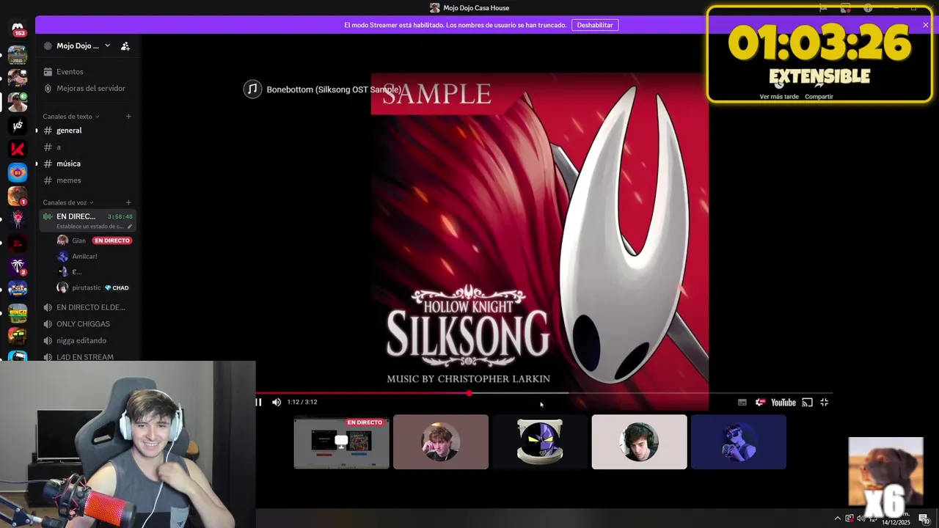Viewport: 939px width, 528px height.
Task: Click Compartir share button on video
Action: tap(819, 97)
